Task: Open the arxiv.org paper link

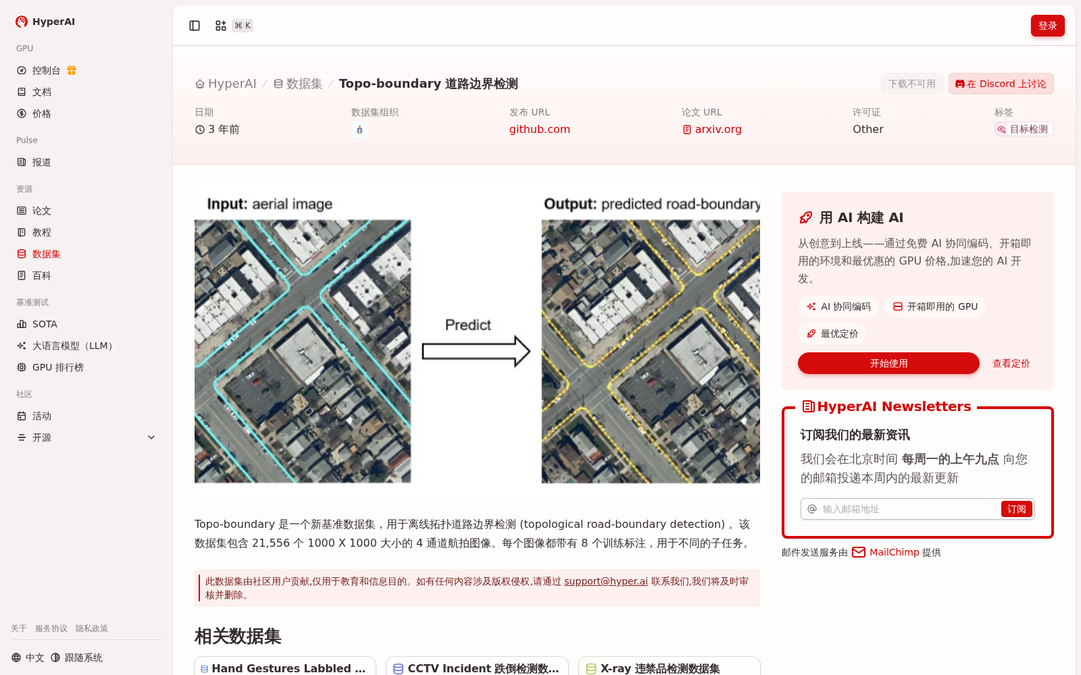Action: click(x=712, y=129)
